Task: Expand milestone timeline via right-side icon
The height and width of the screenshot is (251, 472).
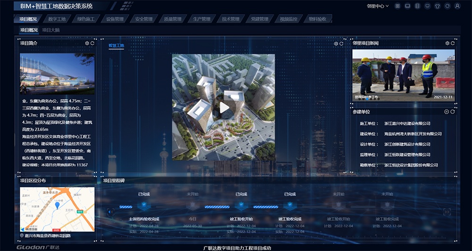Action: (446, 212)
